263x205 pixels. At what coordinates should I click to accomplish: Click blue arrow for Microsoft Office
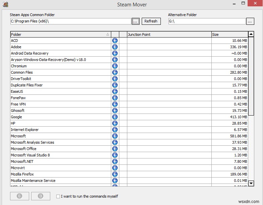115,149
